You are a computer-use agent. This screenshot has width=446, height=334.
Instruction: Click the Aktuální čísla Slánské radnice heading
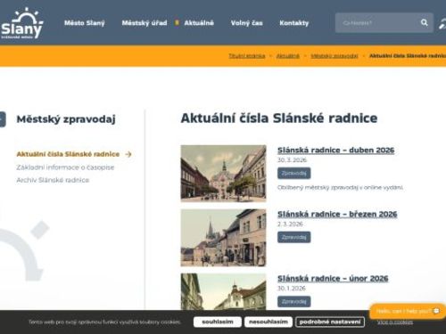279,118
